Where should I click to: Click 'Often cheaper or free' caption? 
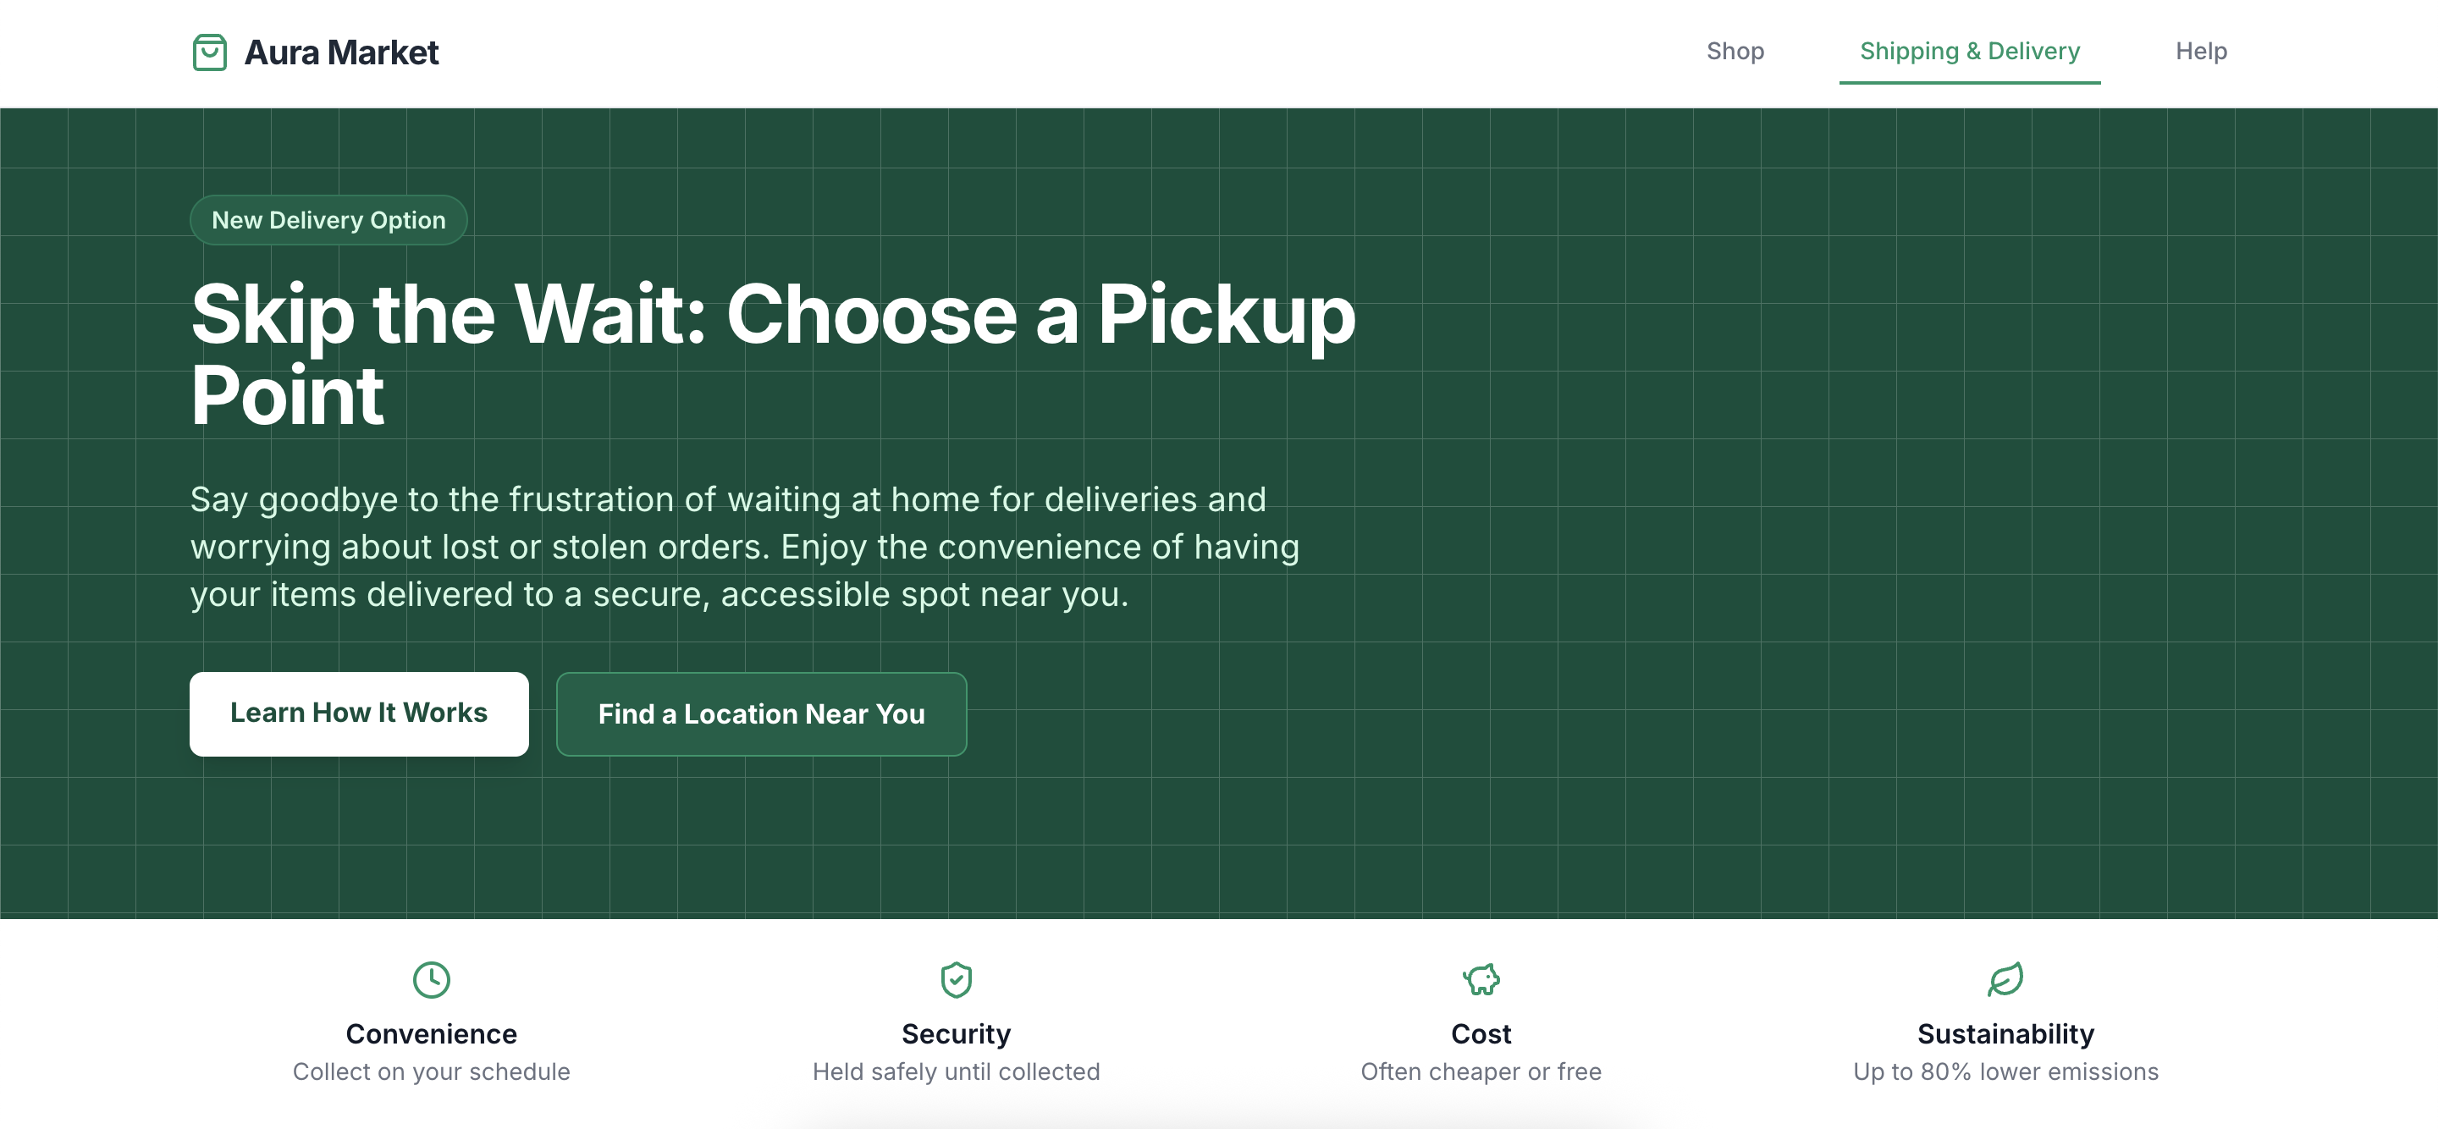(1481, 1071)
